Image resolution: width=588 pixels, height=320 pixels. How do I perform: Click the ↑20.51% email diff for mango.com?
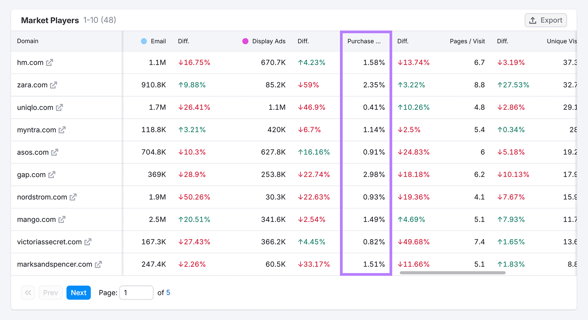[x=194, y=219]
